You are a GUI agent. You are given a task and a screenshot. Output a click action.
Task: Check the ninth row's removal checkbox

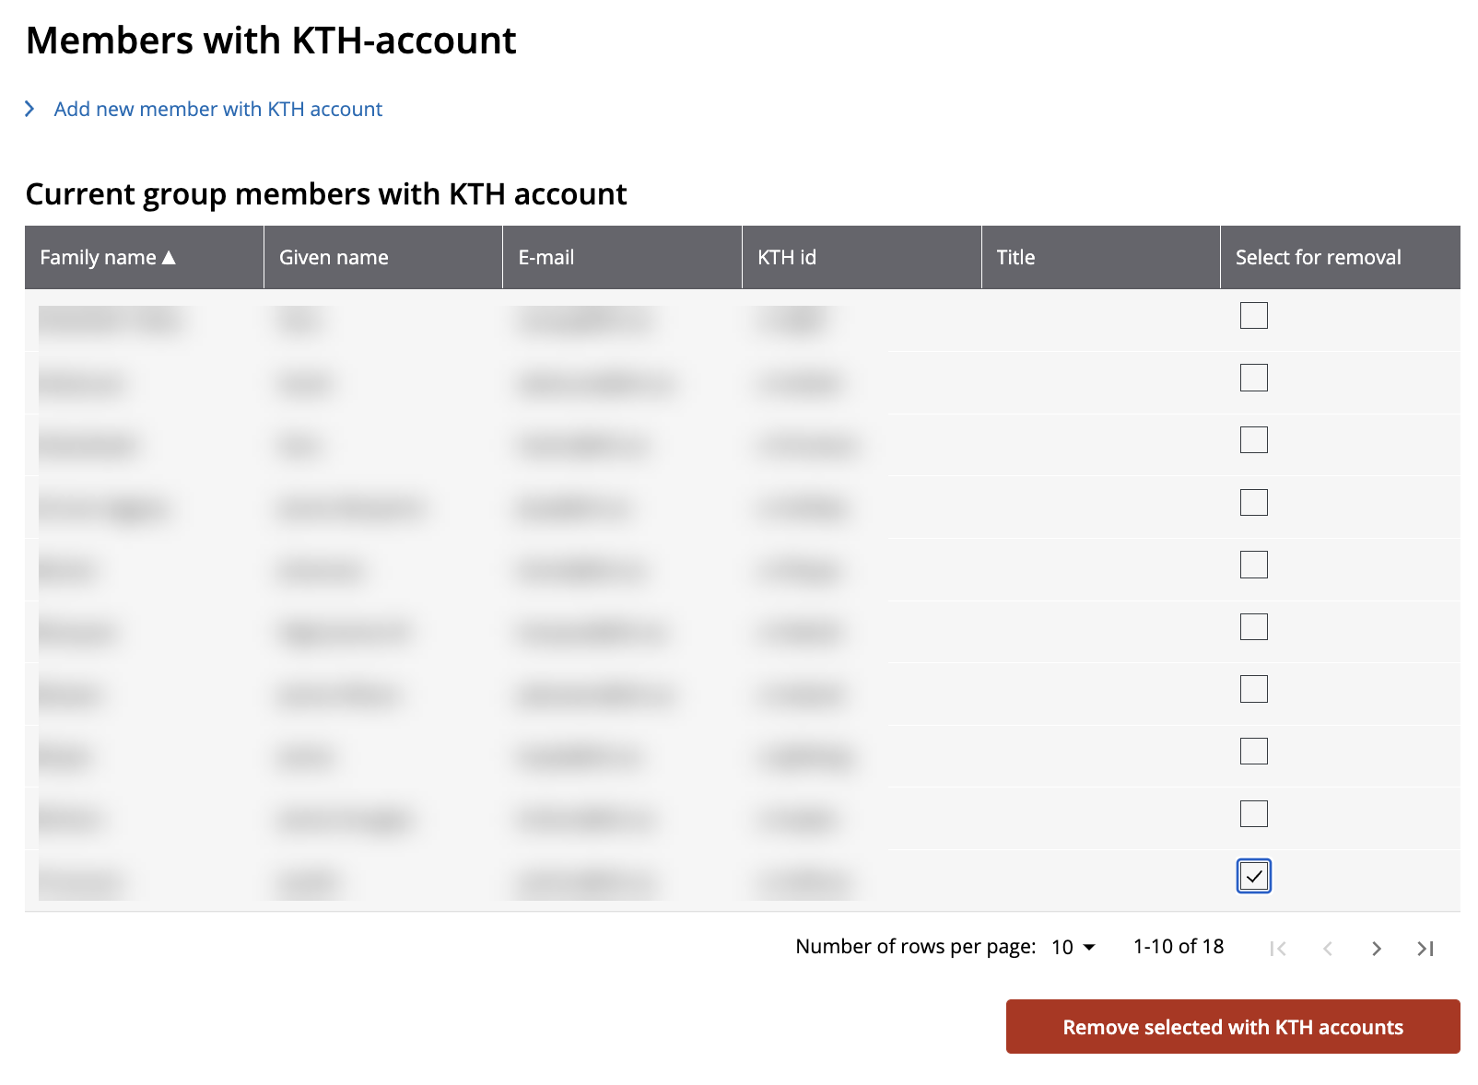(x=1253, y=813)
